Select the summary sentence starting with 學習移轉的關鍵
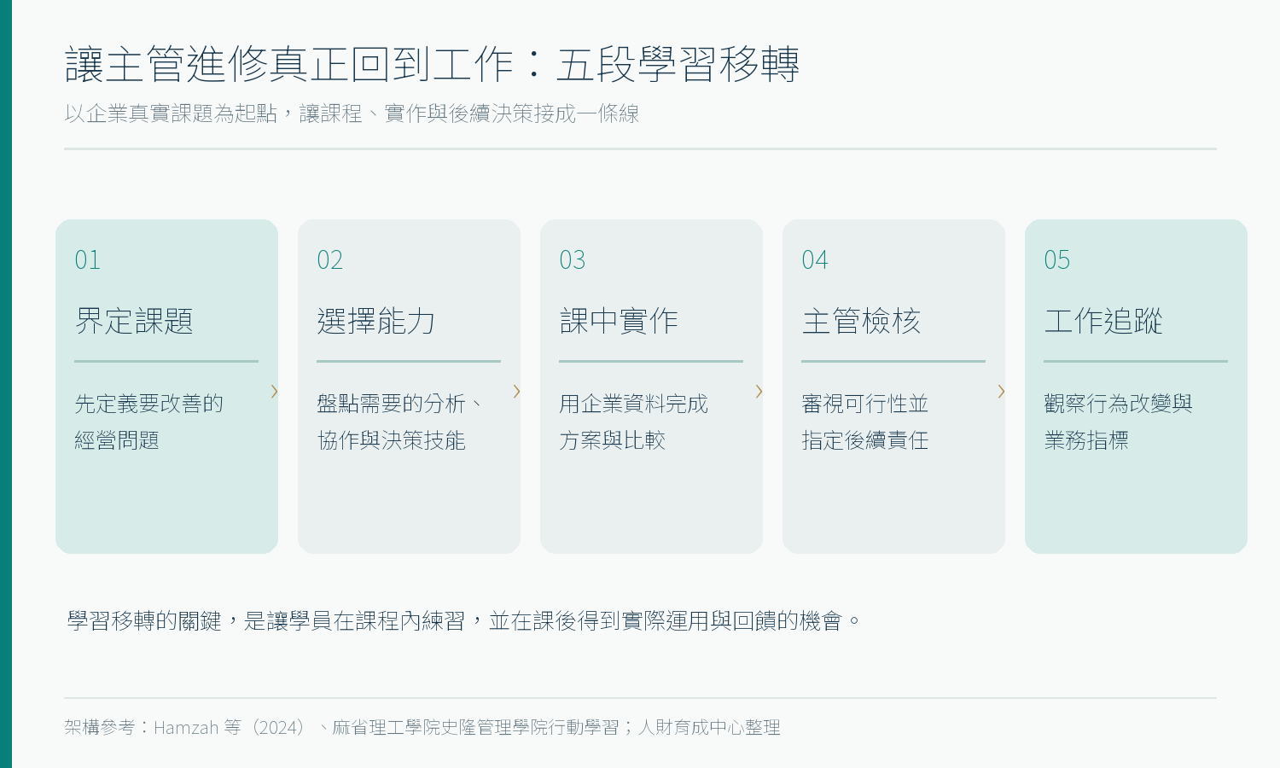 (x=465, y=620)
